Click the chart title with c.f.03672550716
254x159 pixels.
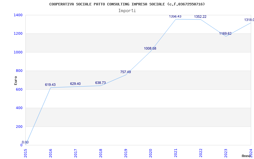click(x=127, y=4)
